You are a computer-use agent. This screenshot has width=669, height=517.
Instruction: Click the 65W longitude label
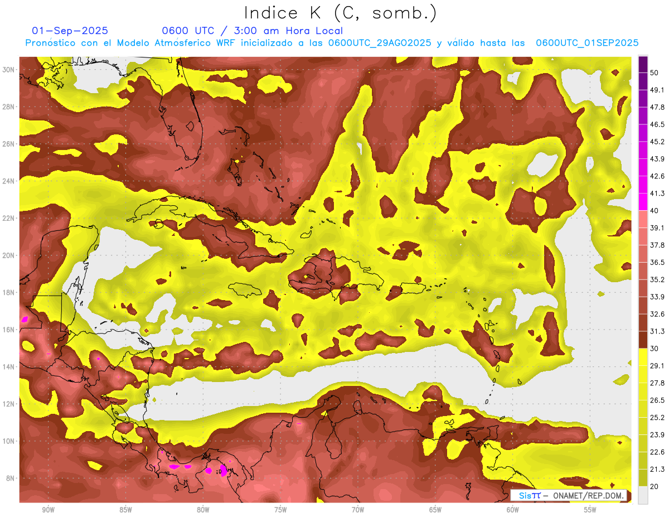435,510
